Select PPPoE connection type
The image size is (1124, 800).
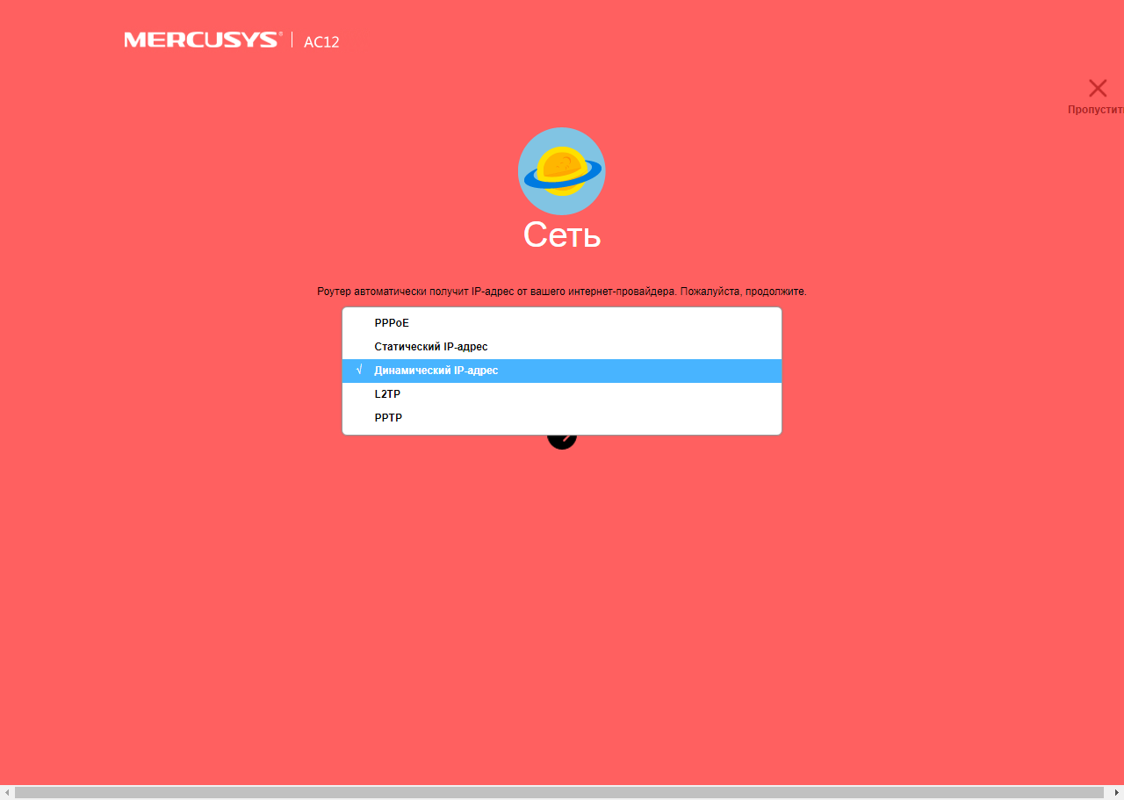click(562, 323)
